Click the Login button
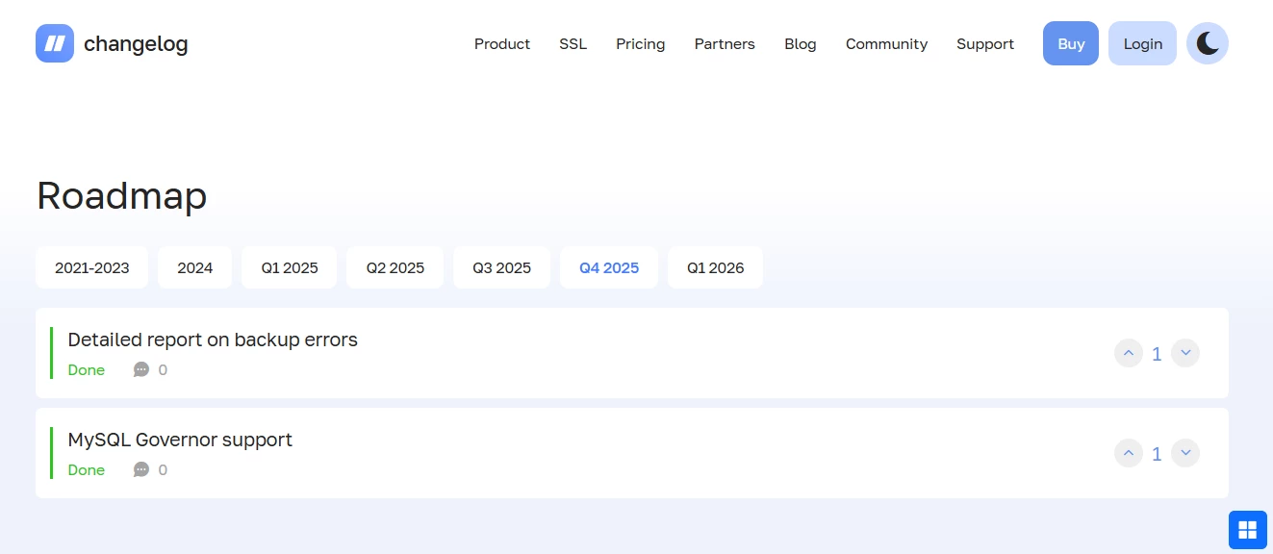The width and height of the screenshot is (1273, 554). pyautogui.click(x=1142, y=43)
